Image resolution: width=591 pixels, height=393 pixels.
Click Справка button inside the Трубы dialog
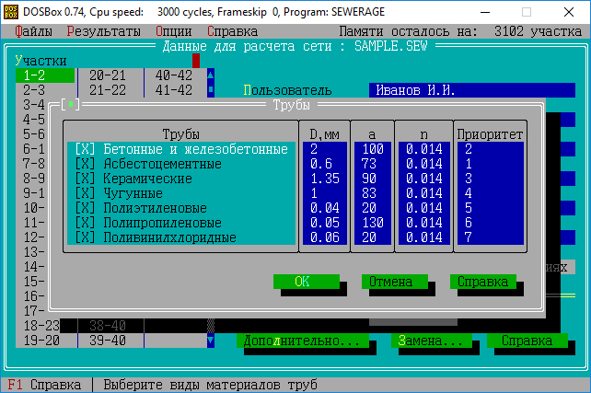(x=481, y=281)
